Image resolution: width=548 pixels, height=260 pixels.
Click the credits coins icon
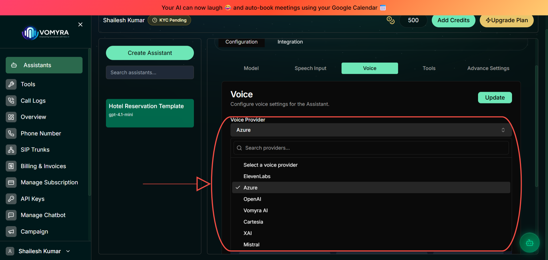390,20
